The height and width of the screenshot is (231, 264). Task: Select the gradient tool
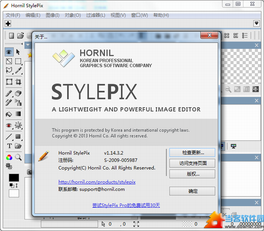pyautogui.click(x=18, y=114)
